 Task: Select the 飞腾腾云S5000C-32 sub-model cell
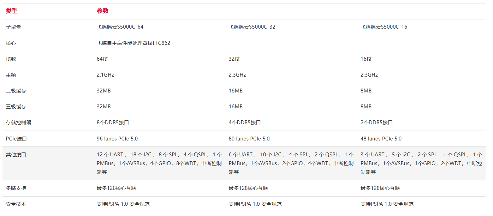tap(252, 27)
